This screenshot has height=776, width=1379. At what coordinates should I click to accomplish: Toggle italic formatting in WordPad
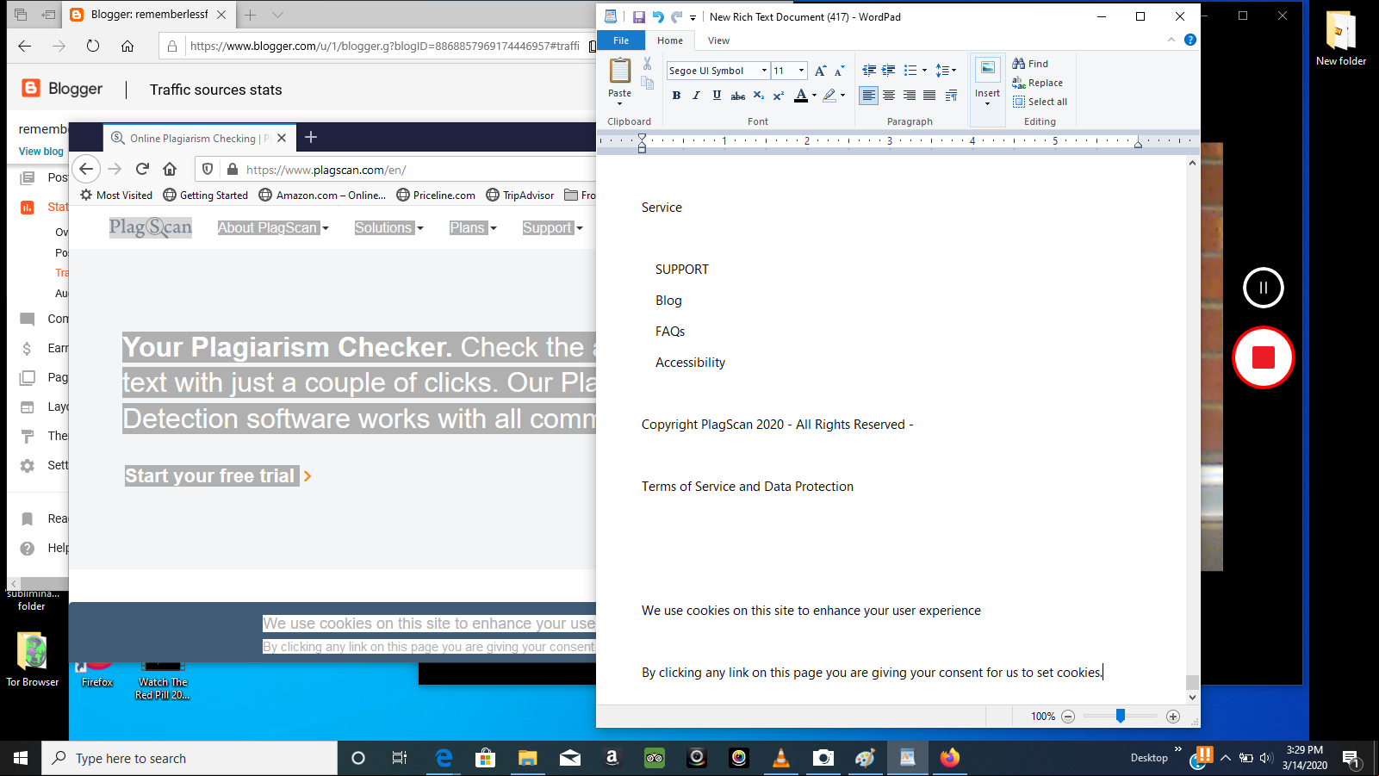[x=696, y=96]
